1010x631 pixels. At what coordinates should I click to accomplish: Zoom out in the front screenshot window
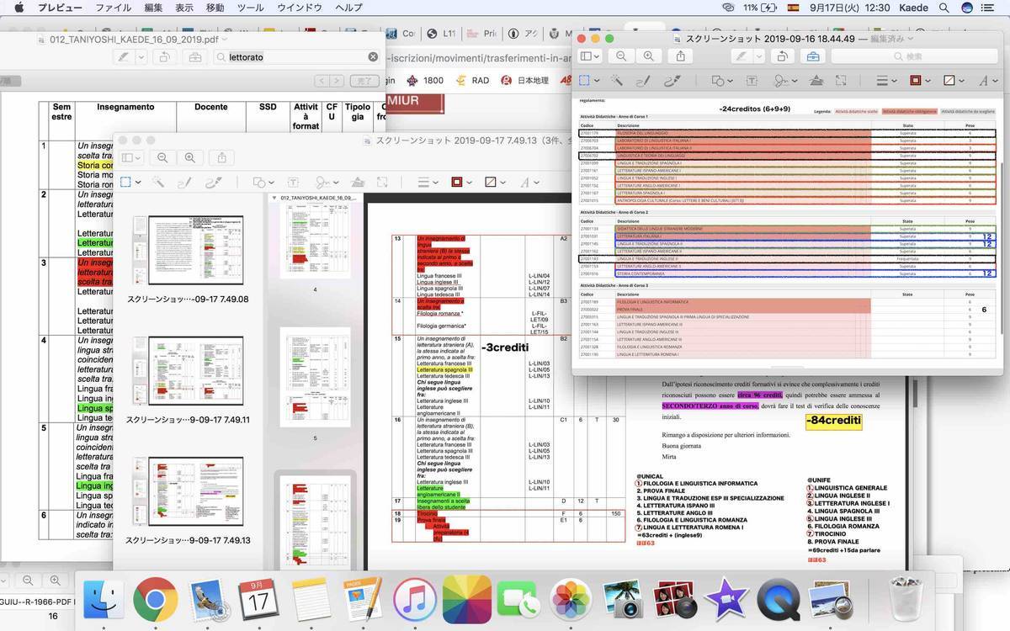(x=621, y=56)
